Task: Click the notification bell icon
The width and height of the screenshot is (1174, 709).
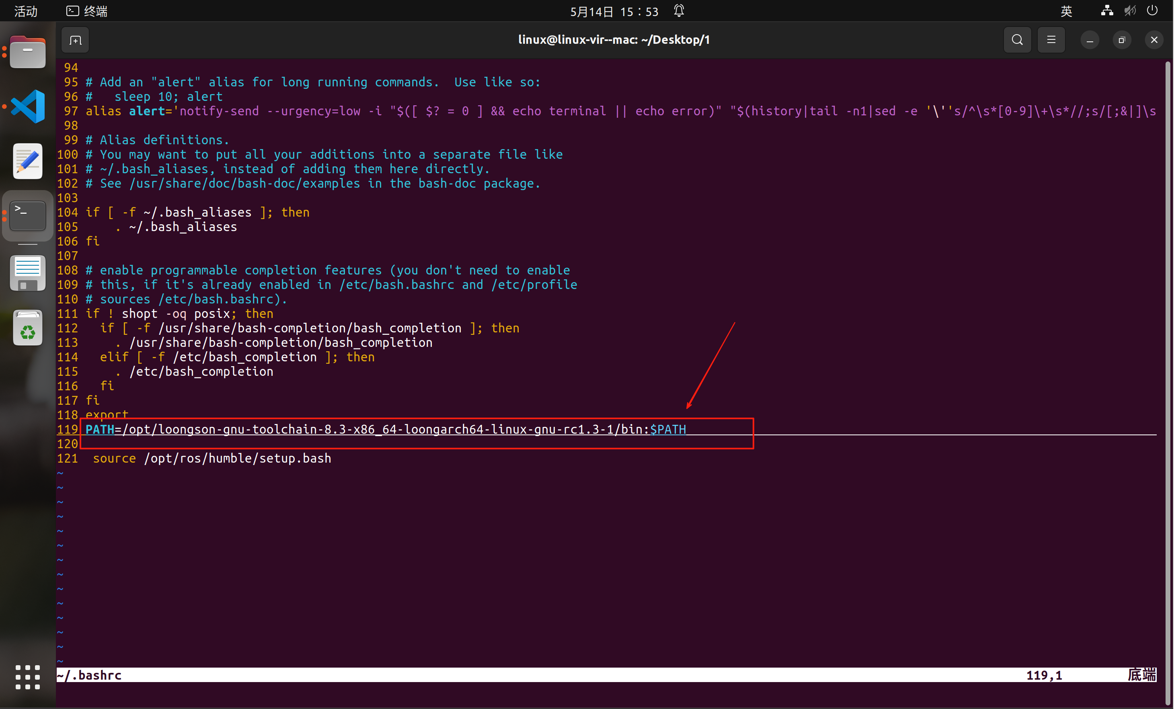Action: (x=679, y=10)
